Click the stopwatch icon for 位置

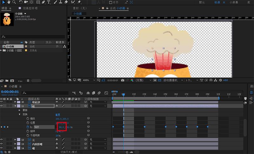[27, 123]
